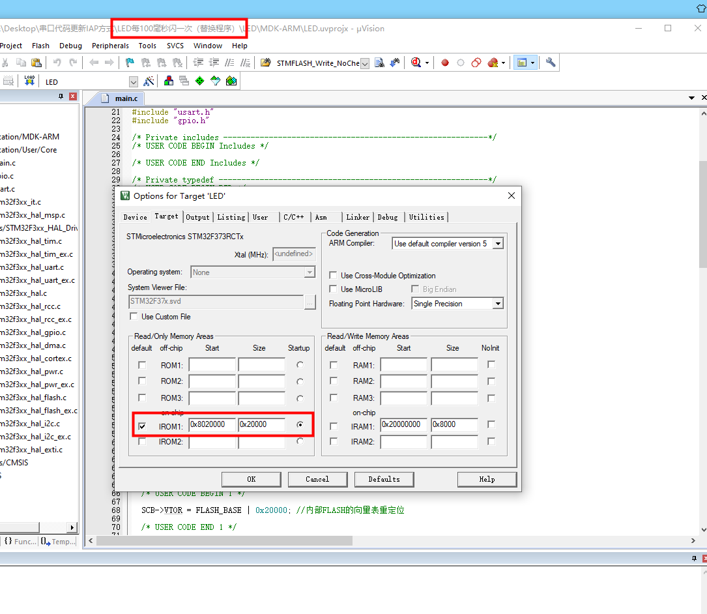Screen dimensions: 707x614
Task: Click the Paste icon
Action: (x=36, y=62)
